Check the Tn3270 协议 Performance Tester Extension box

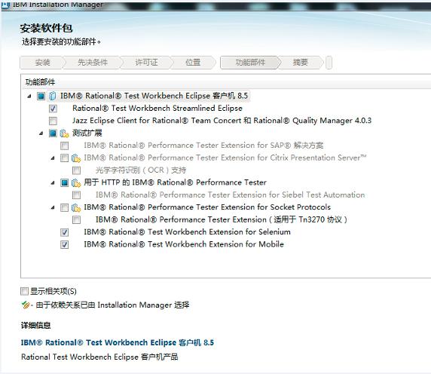(76, 220)
